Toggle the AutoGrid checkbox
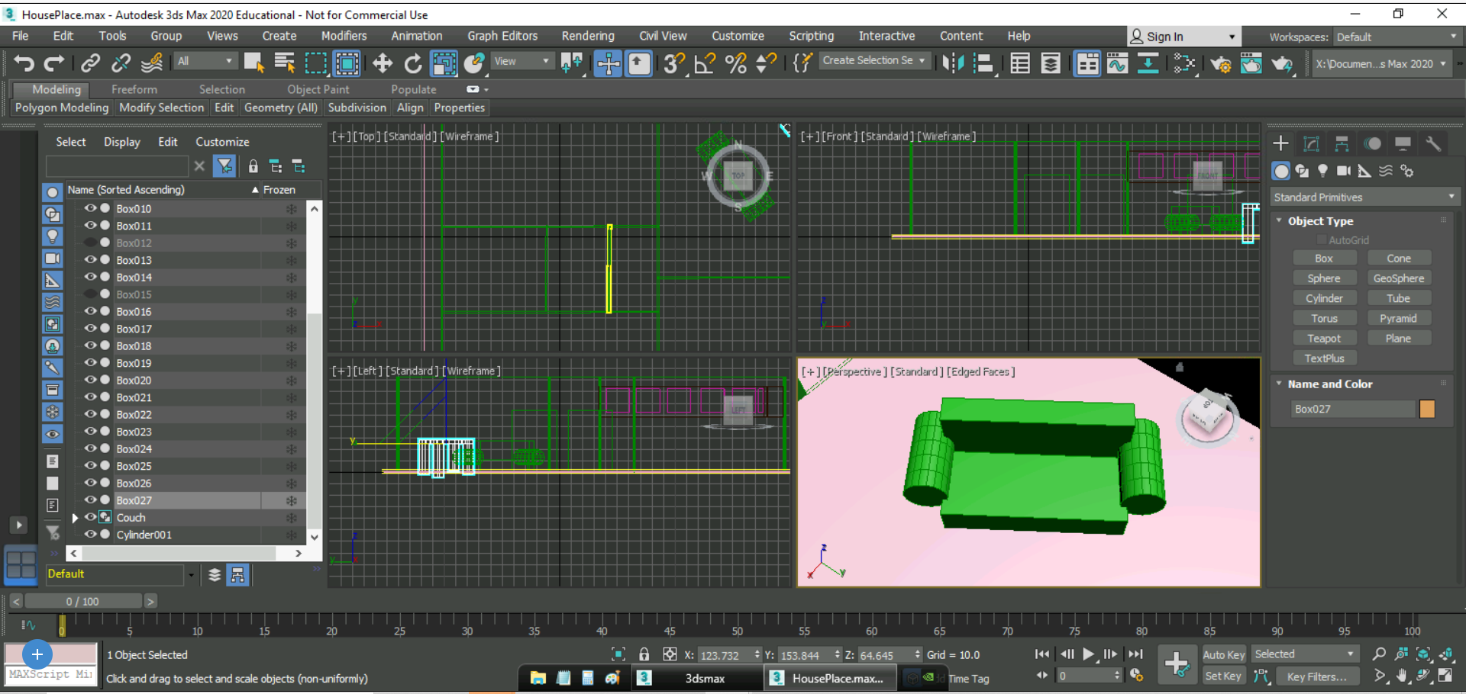This screenshot has height=694, width=1466. coord(1322,239)
